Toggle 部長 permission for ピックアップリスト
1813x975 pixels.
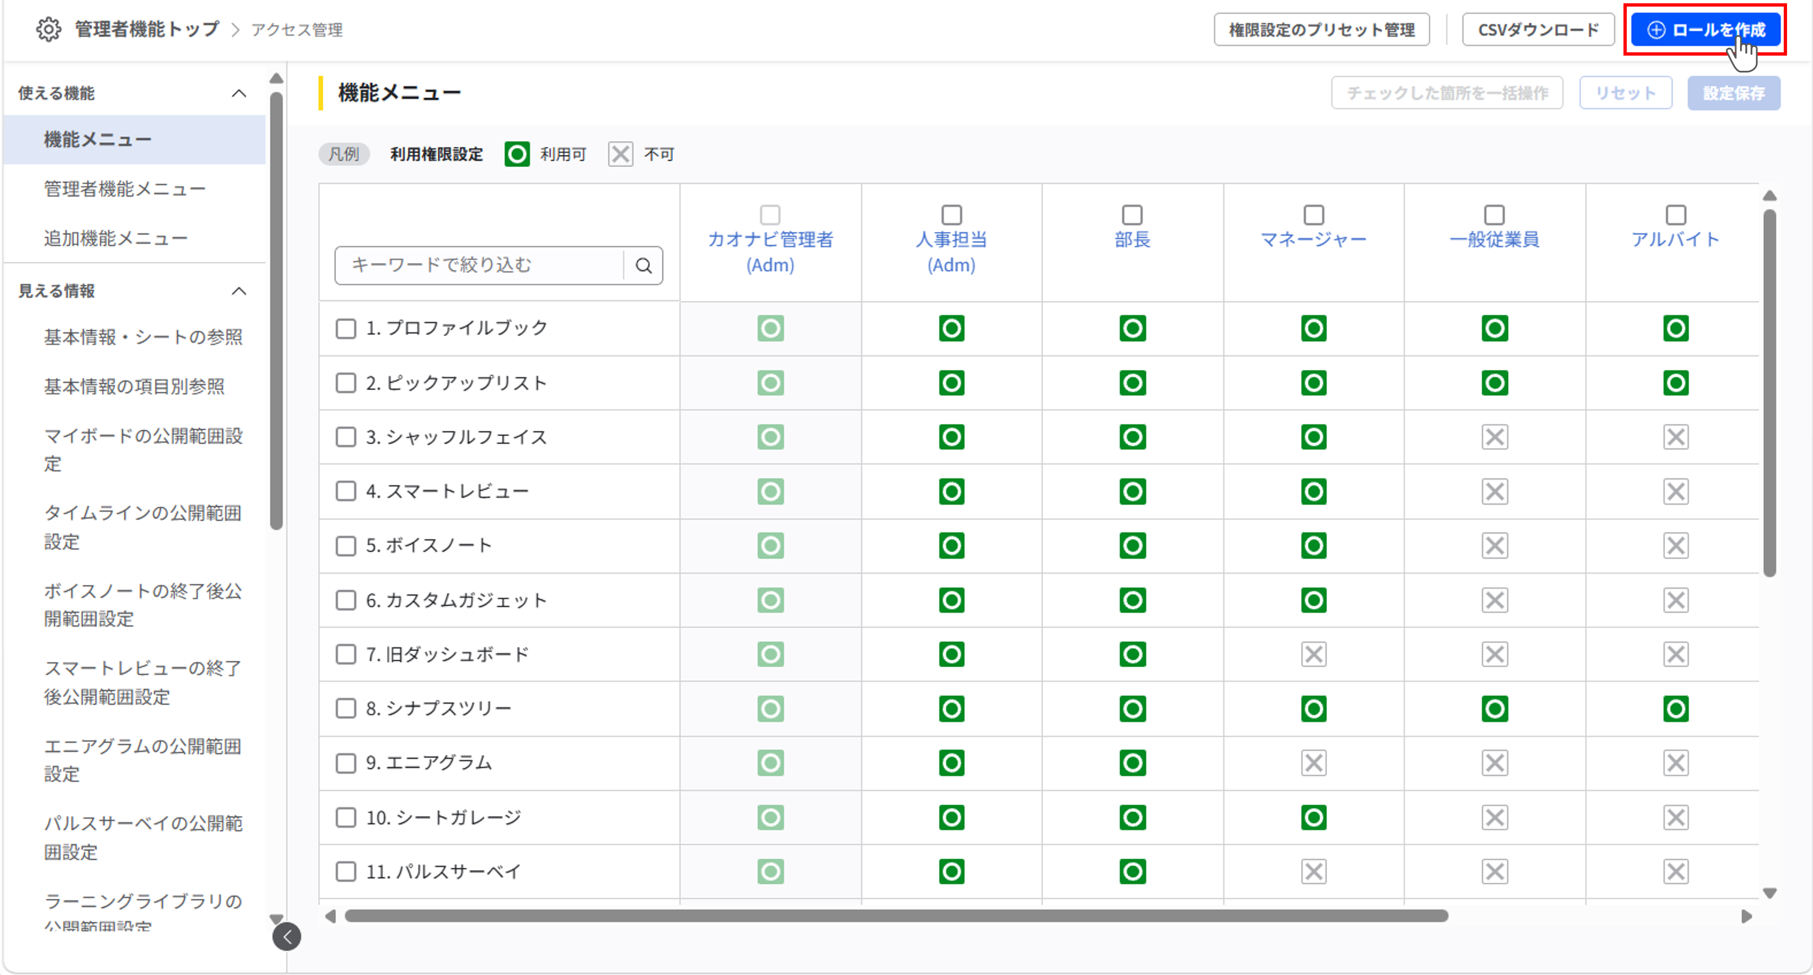click(x=1132, y=383)
